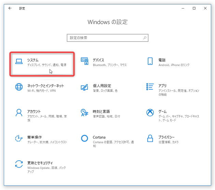The height and width of the screenshot is (190, 215).
Task: Click the Windows の設定 heading
Action: click(x=107, y=22)
